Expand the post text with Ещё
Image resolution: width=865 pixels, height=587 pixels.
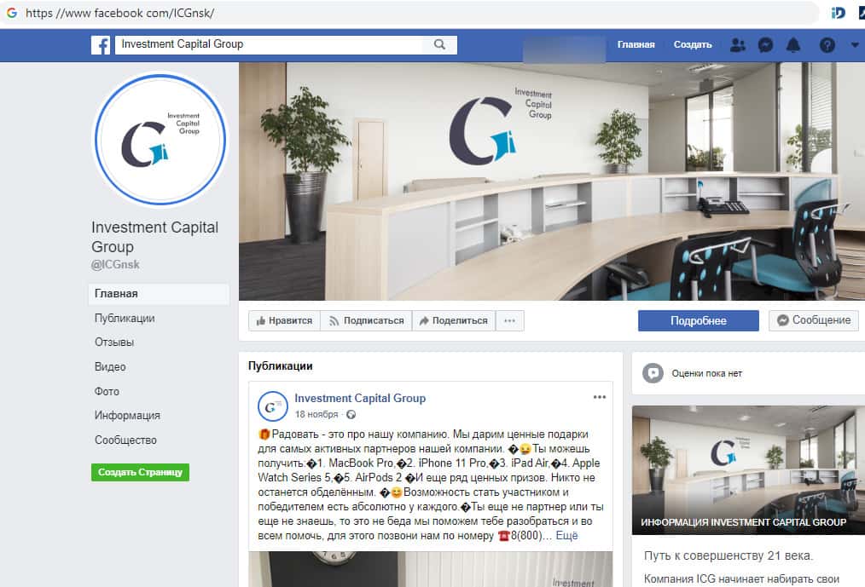(x=566, y=536)
